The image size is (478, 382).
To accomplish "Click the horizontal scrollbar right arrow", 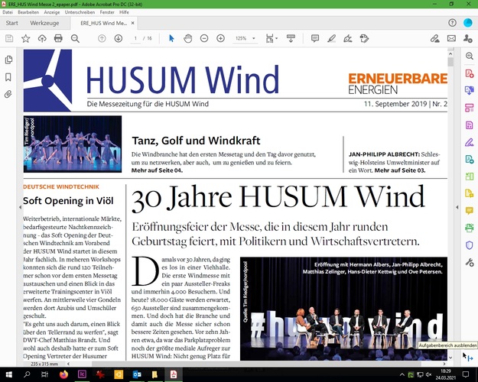I will coord(444,364).
